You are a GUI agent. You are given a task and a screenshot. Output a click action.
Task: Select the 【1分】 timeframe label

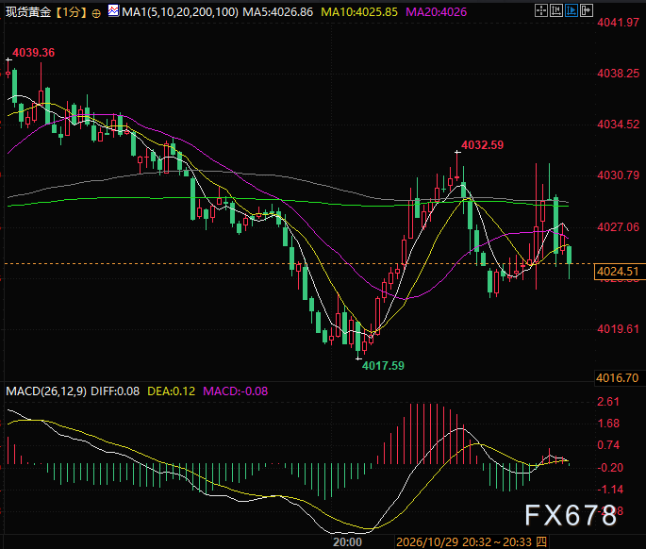tap(72, 12)
